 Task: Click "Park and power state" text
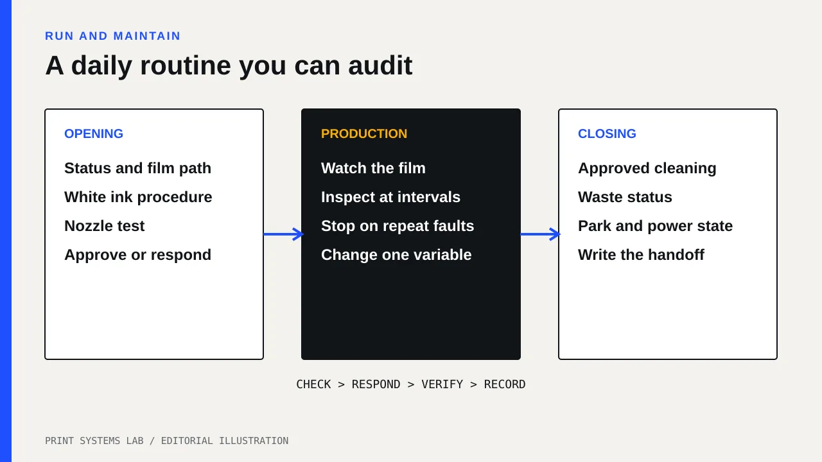pyautogui.click(x=655, y=226)
